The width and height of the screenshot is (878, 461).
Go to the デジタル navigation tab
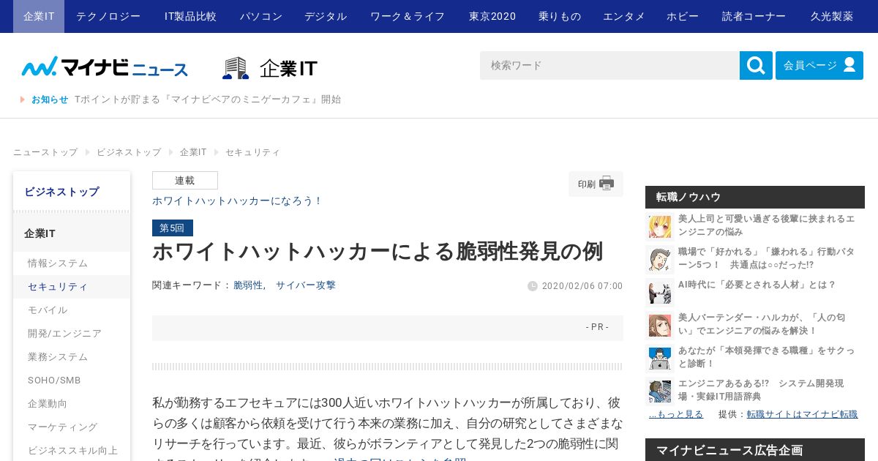pos(326,16)
